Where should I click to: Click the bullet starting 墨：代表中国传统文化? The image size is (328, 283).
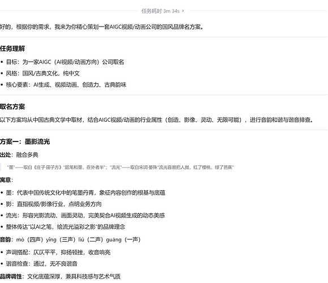point(85,192)
